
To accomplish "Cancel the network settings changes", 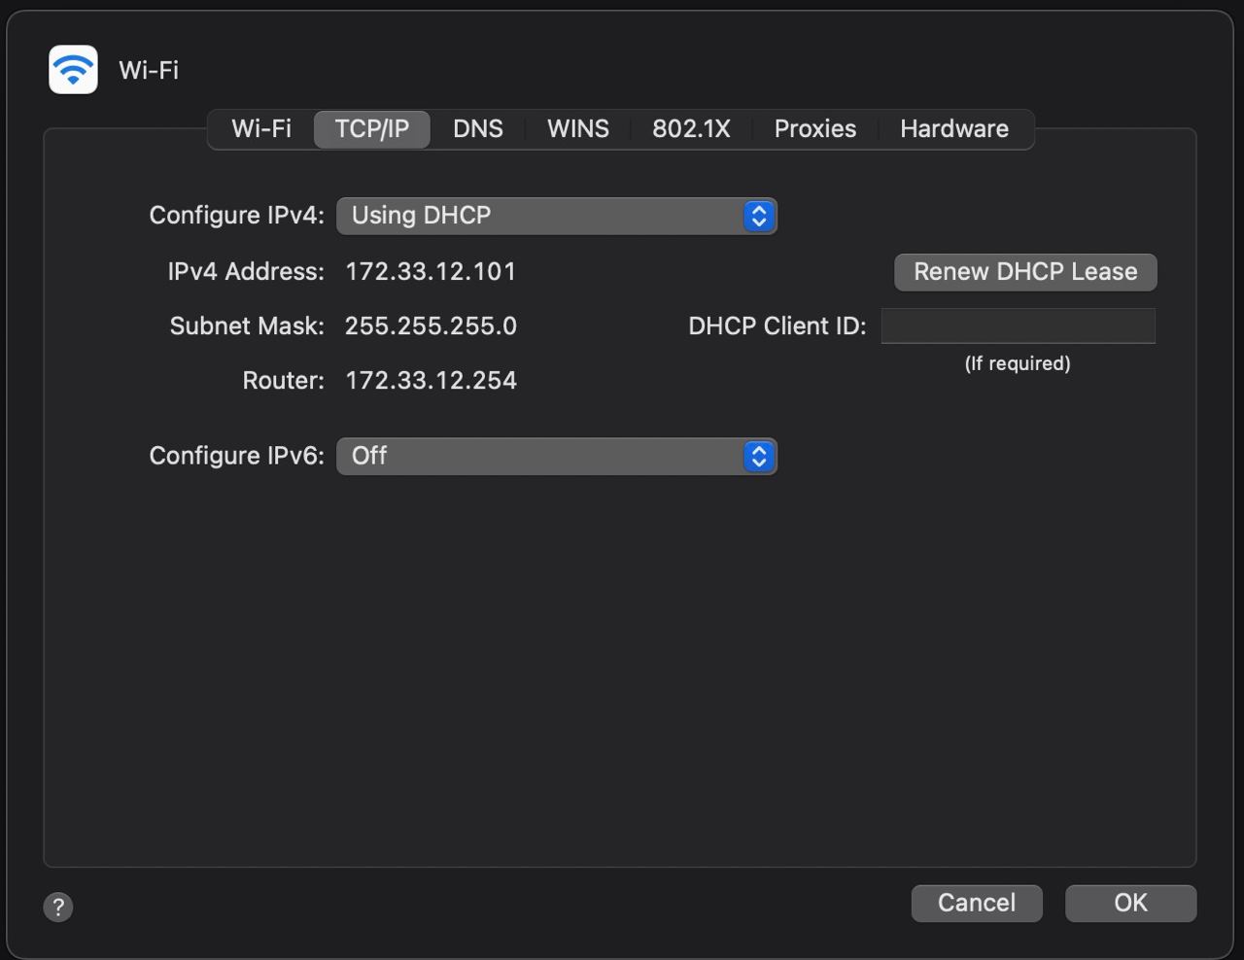I will pos(976,903).
